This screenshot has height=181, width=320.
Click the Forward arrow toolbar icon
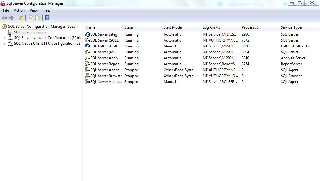(11, 18)
